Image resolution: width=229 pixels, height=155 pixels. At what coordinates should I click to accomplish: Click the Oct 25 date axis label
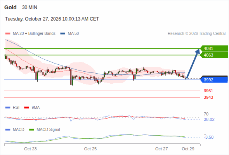click(90, 149)
